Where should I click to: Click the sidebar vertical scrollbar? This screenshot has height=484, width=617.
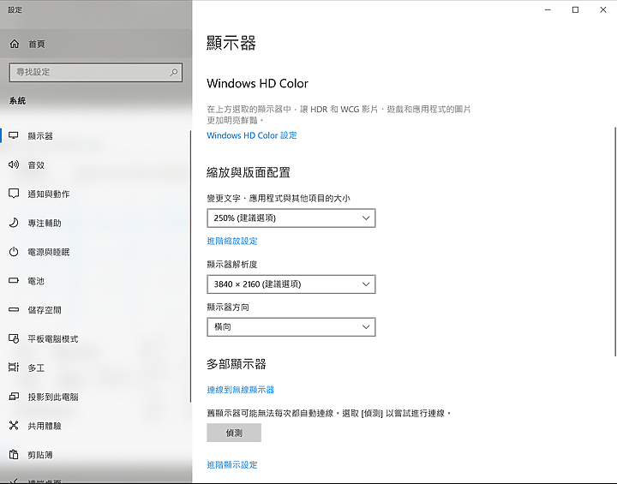[x=190, y=266]
